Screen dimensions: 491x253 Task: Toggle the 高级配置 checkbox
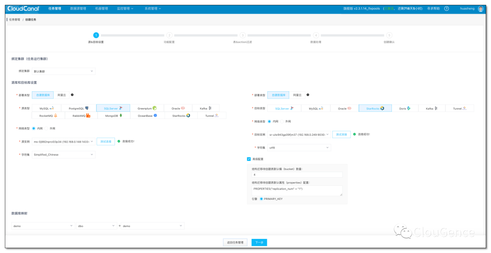click(x=249, y=159)
